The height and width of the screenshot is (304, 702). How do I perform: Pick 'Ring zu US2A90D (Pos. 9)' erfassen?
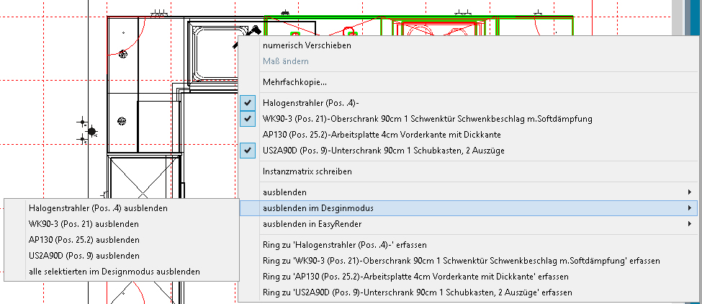[x=418, y=292]
